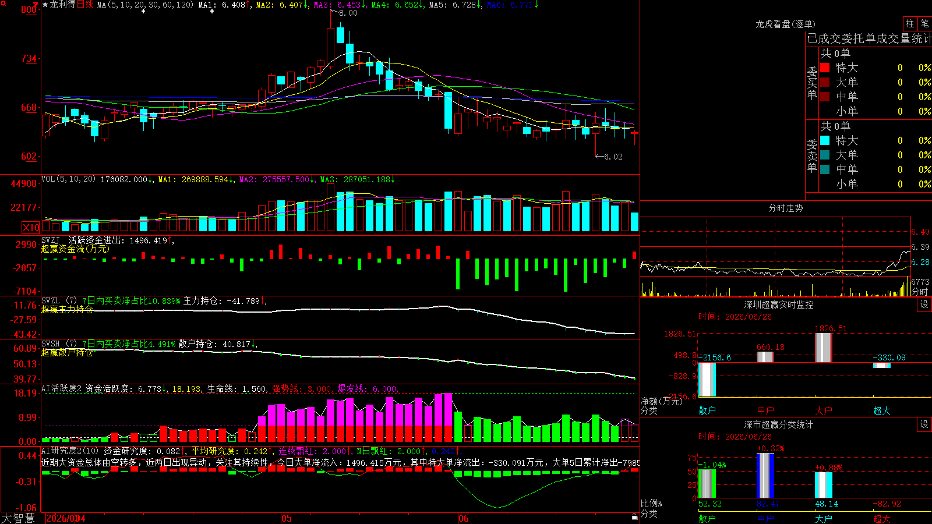Image resolution: width=932 pixels, height=524 pixels.
Task: Click the 05 month marker on timeline
Action: [286, 518]
